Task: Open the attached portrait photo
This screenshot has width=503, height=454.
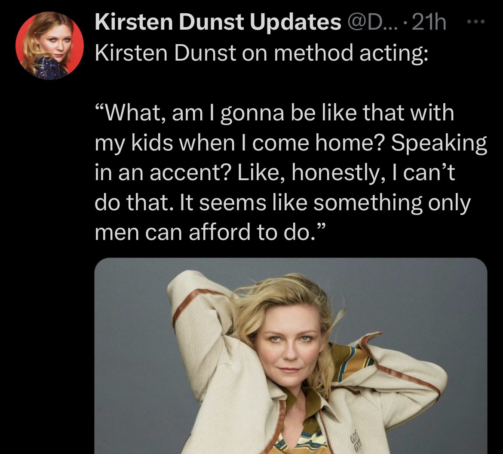Action: (x=291, y=356)
